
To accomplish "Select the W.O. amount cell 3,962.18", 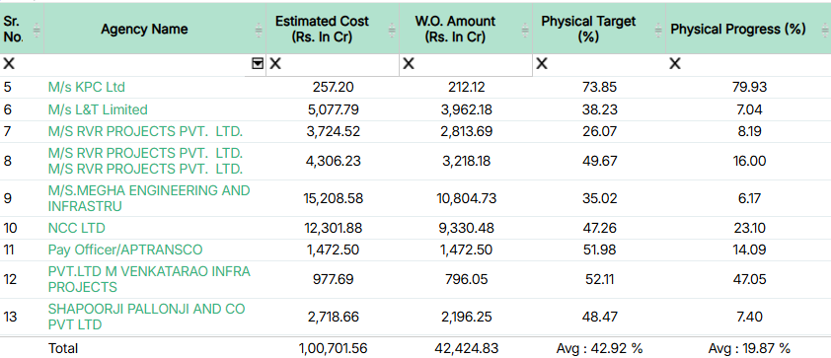I will pyautogui.click(x=467, y=109).
